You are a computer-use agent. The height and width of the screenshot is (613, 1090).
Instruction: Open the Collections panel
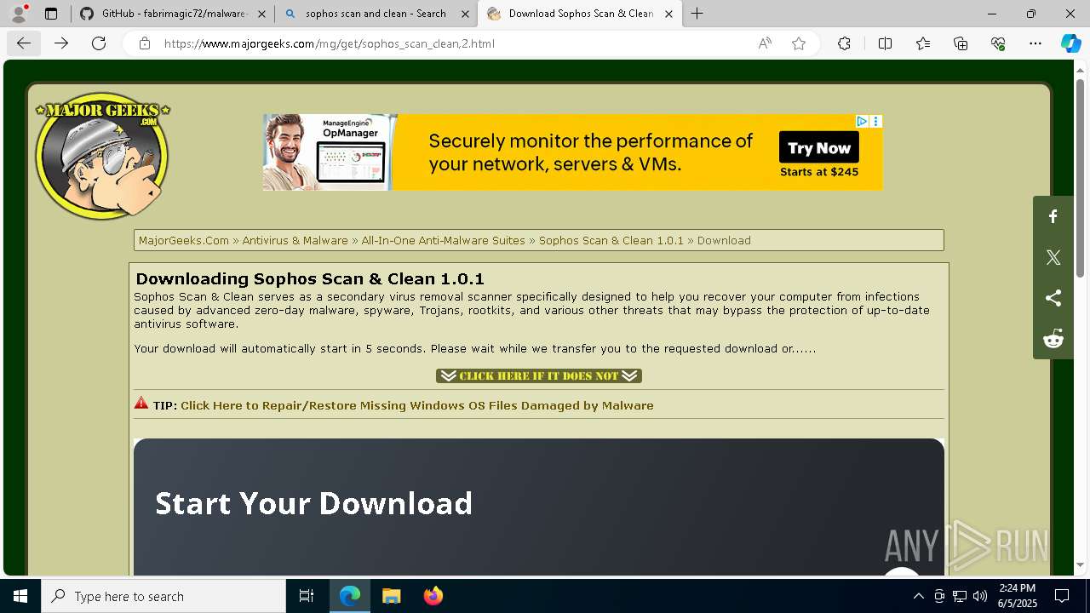(961, 43)
